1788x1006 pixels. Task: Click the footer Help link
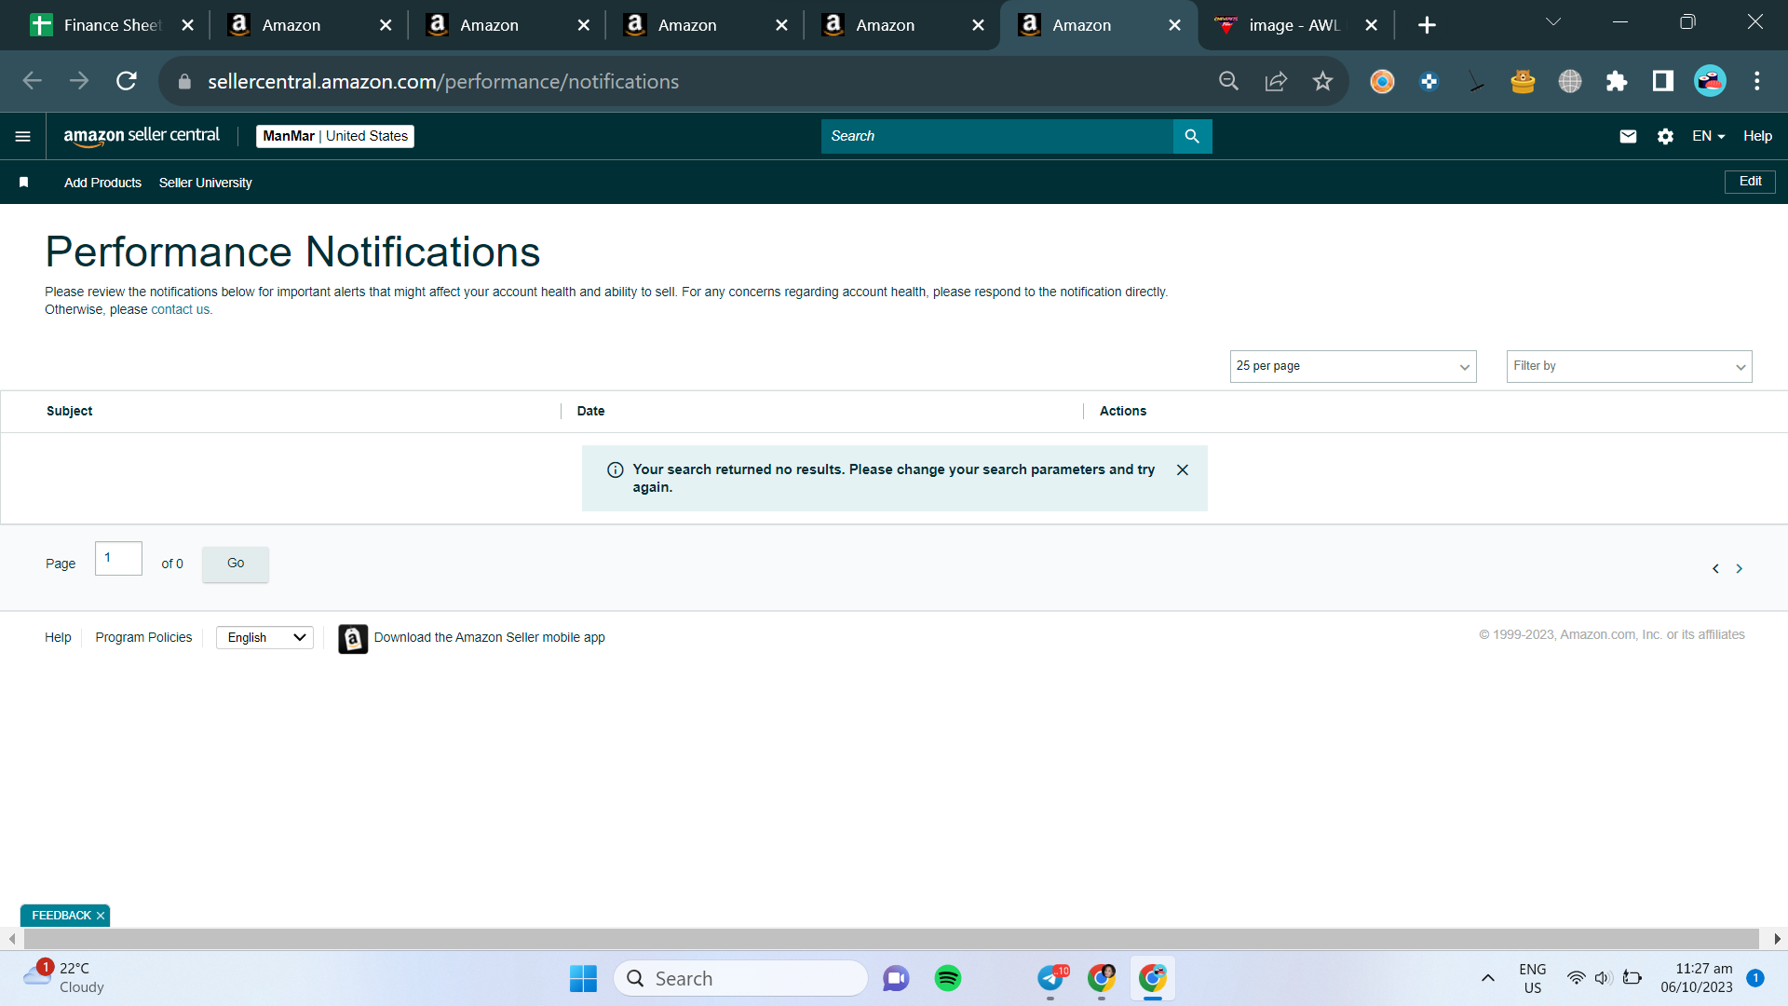pyautogui.click(x=58, y=637)
